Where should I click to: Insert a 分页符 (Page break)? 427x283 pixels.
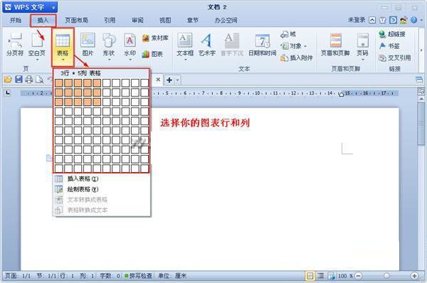tap(15, 44)
